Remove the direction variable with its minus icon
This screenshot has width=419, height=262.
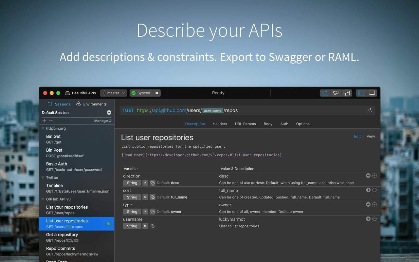click(374, 176)
